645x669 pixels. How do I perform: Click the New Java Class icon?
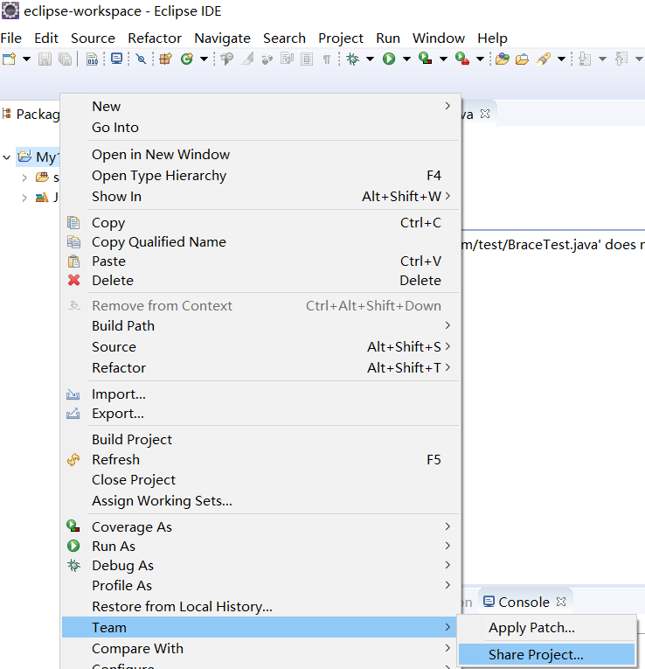[187, 59]
